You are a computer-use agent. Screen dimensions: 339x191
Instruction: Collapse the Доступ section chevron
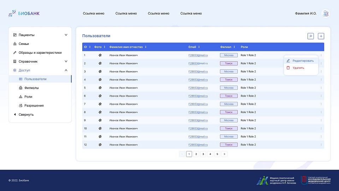click(x=66, y=70)
